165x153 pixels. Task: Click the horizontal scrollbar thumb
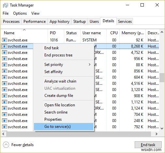(x=79, y=134)
